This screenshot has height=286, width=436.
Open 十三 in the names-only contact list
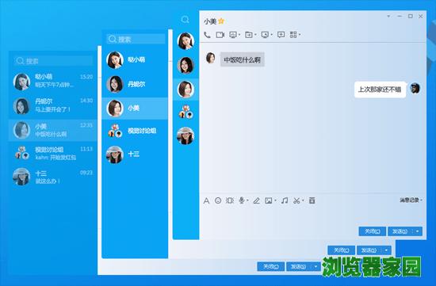135,154
